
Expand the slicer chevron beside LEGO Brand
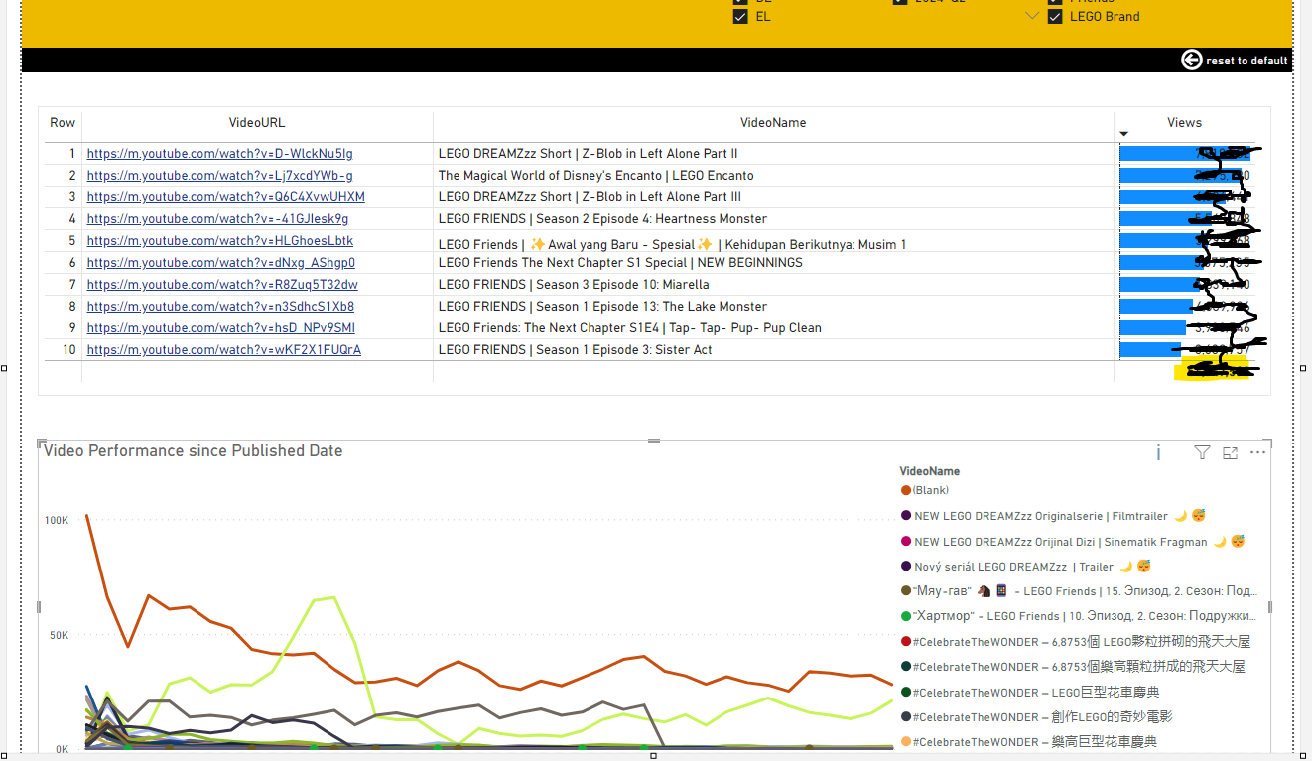click(x=1032, y=15)
